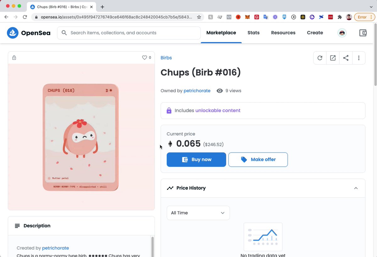Select the Chups Birb browser tab
This screenshot has height=257, width=377.
point(62,7)
